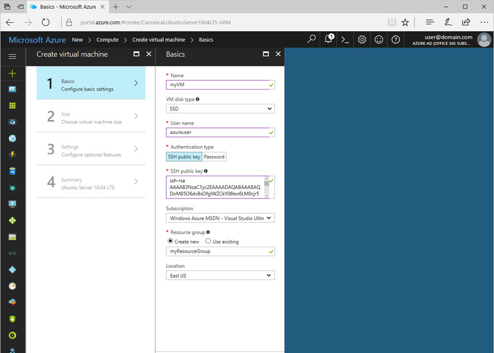This screenshot has height=353, width=494.
Task: Show info for Resource group
Action: coord(208,232)
